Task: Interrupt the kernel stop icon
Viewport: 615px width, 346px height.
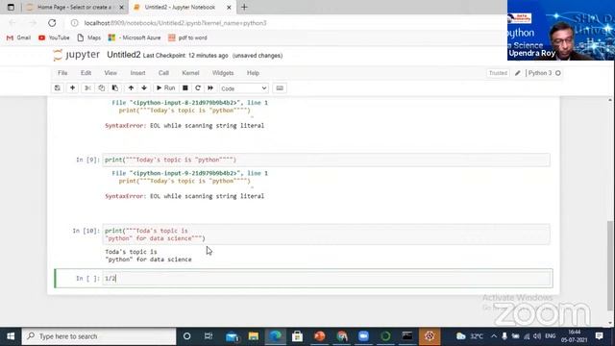Action: pos(185,87)
